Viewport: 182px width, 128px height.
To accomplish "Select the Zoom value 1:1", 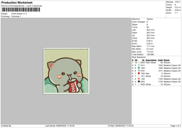I will pyautogui.click(x=176, y=13).
